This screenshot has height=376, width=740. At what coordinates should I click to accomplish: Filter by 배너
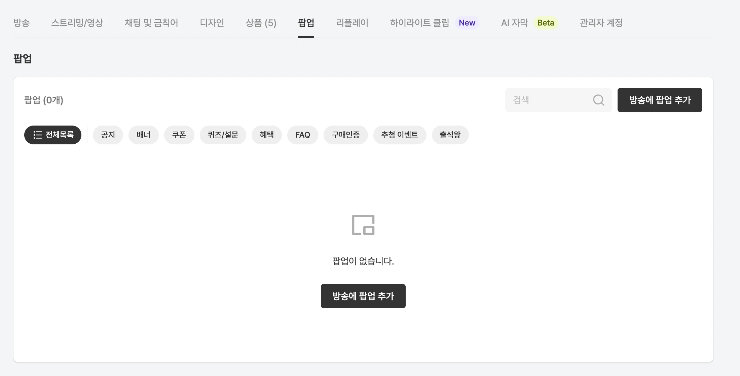tap(144, 135)
